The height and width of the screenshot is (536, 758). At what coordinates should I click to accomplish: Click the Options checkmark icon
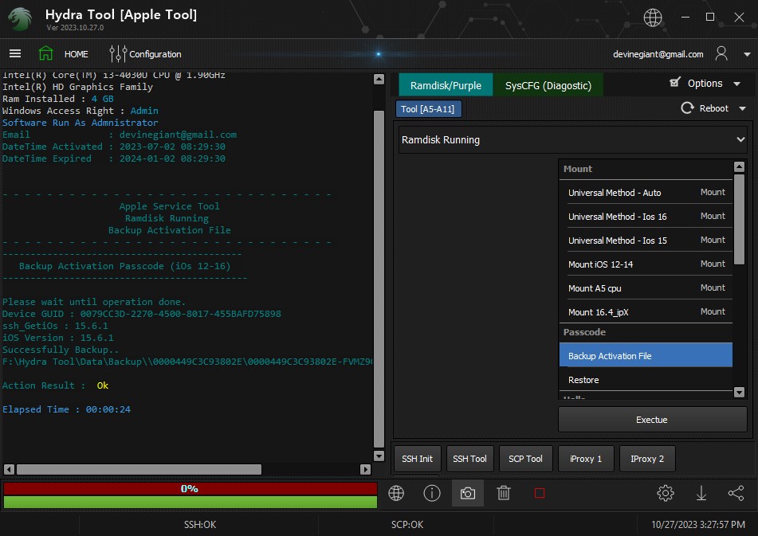(675, 83)
